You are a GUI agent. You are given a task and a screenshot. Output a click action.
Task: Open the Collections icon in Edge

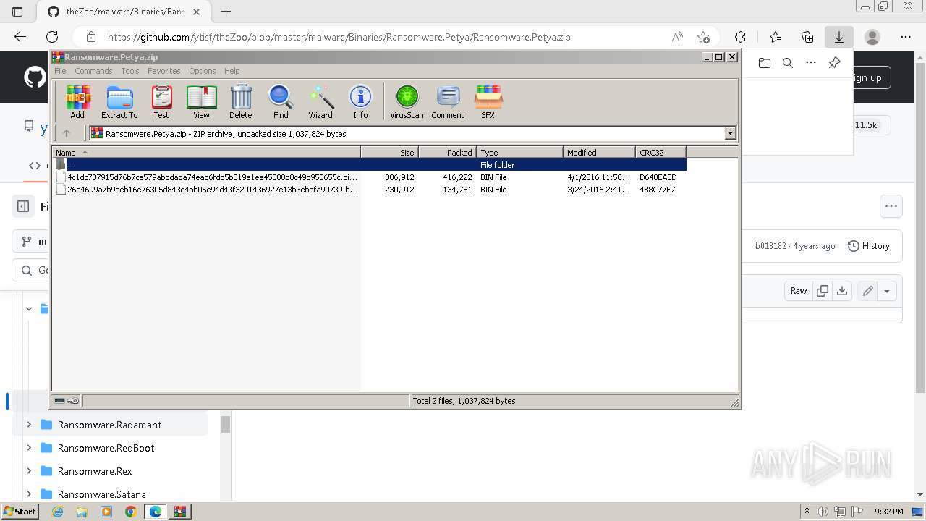click(x=807, y=37)
